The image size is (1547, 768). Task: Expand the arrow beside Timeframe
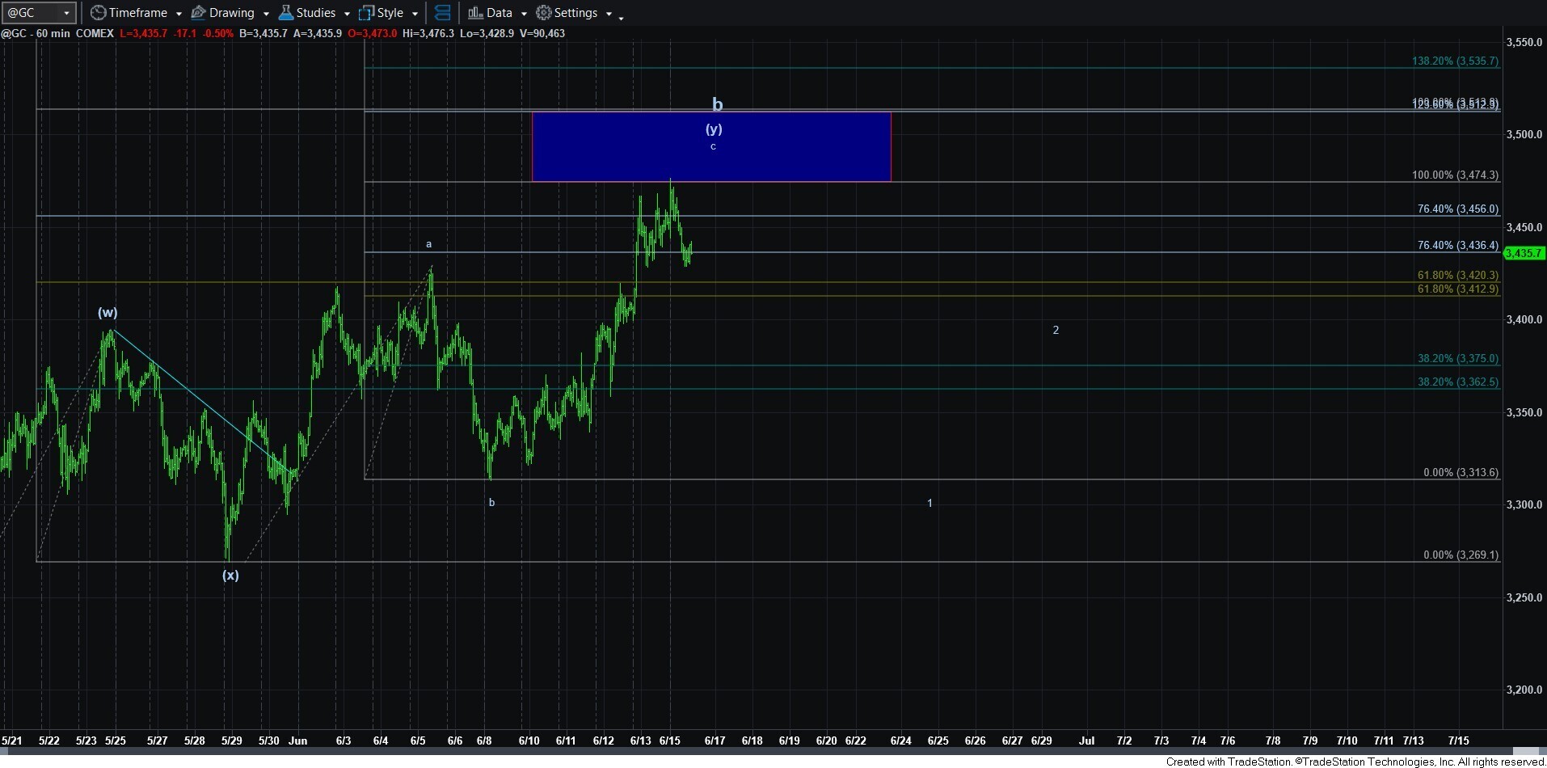(179, 14)
